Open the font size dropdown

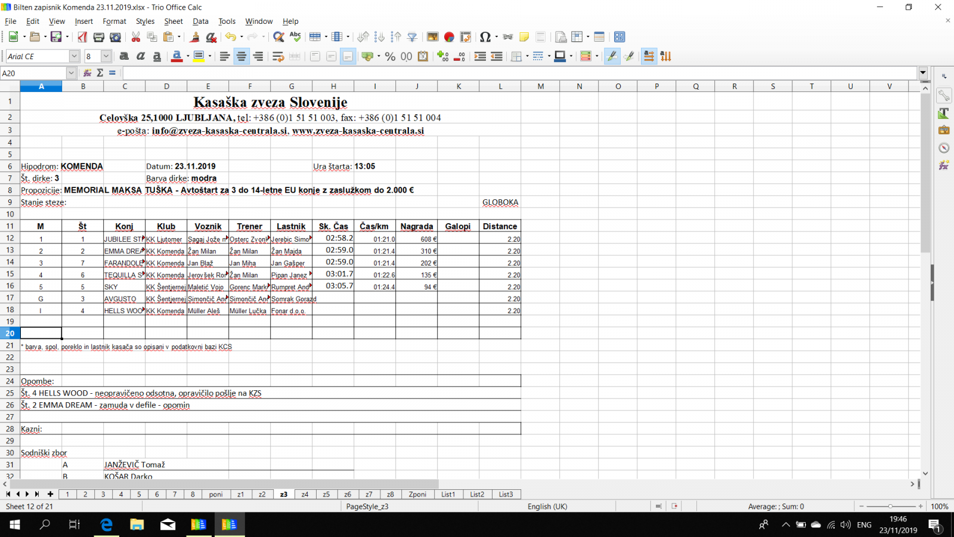106,57
